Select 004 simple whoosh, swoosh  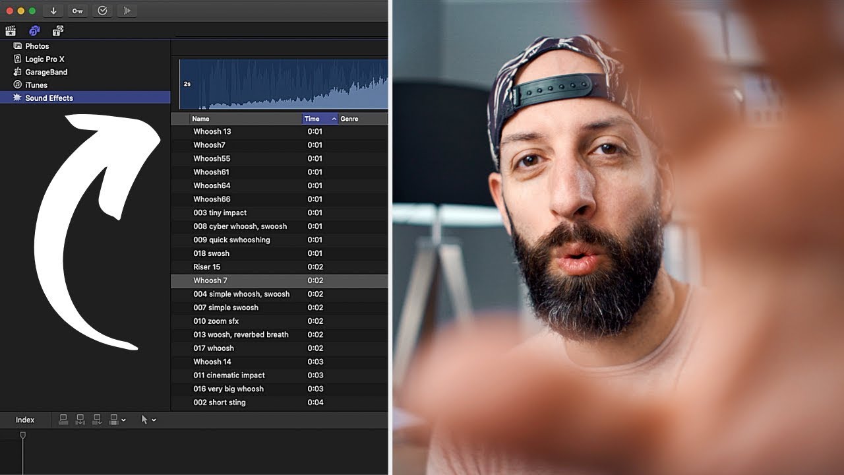(280, 294)
